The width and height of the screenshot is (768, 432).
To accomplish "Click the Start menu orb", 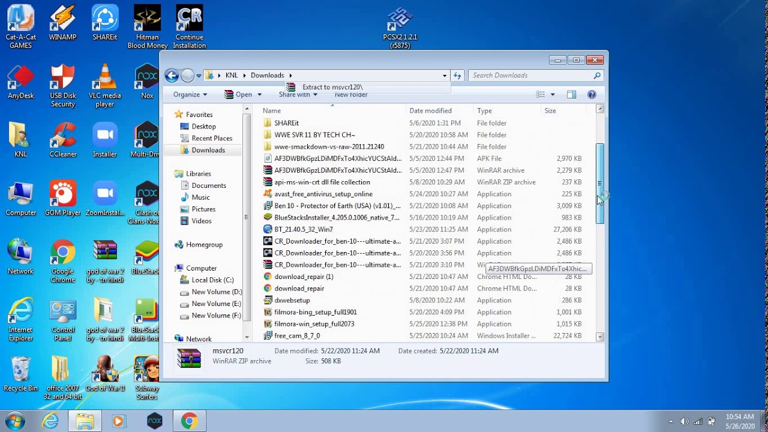I will [15, 421].
